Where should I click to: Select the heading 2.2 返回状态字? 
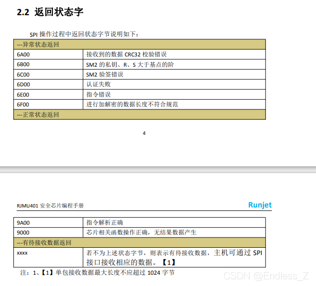[x=50, y=12]
